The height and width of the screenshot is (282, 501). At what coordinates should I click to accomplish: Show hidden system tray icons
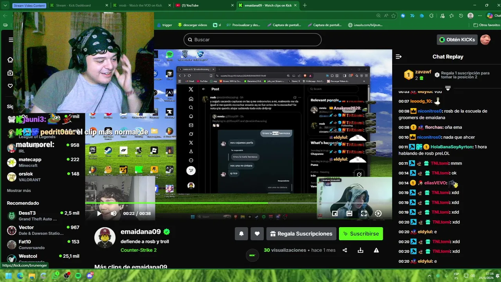pyautogui.click(x=429, y=276)
